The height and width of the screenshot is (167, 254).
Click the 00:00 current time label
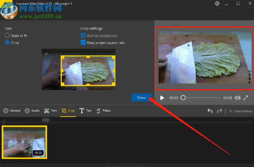174,98
